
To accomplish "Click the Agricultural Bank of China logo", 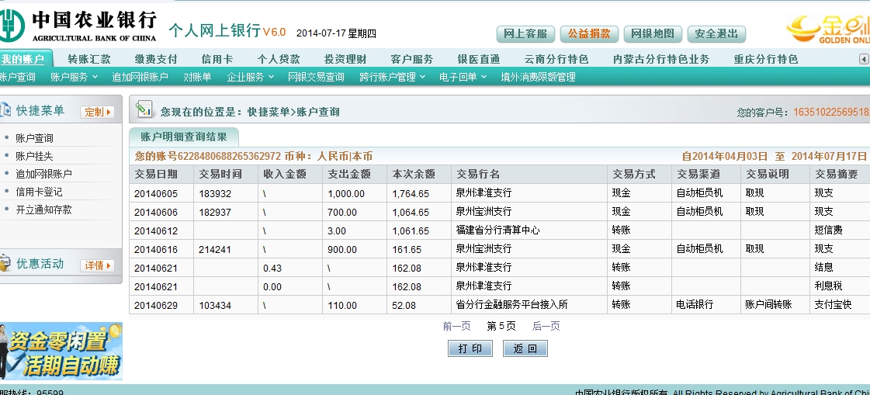I will pyautogui.click(x=14, y=24).
